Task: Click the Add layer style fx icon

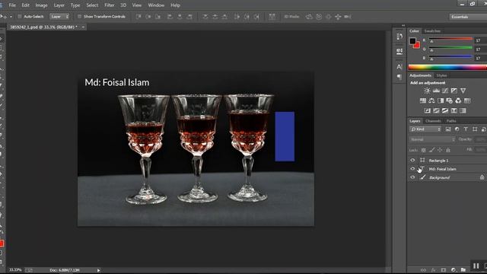Action: tap(433, 270)
